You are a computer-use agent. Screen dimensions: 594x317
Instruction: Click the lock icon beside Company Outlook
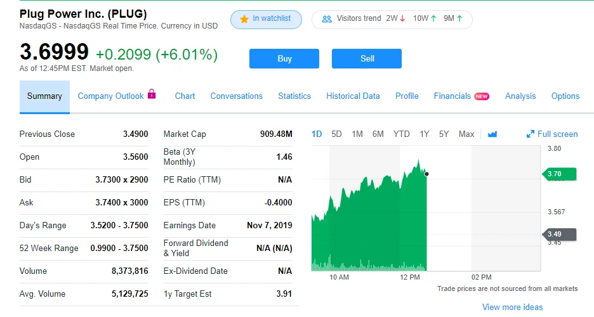(x=152, y=93)
